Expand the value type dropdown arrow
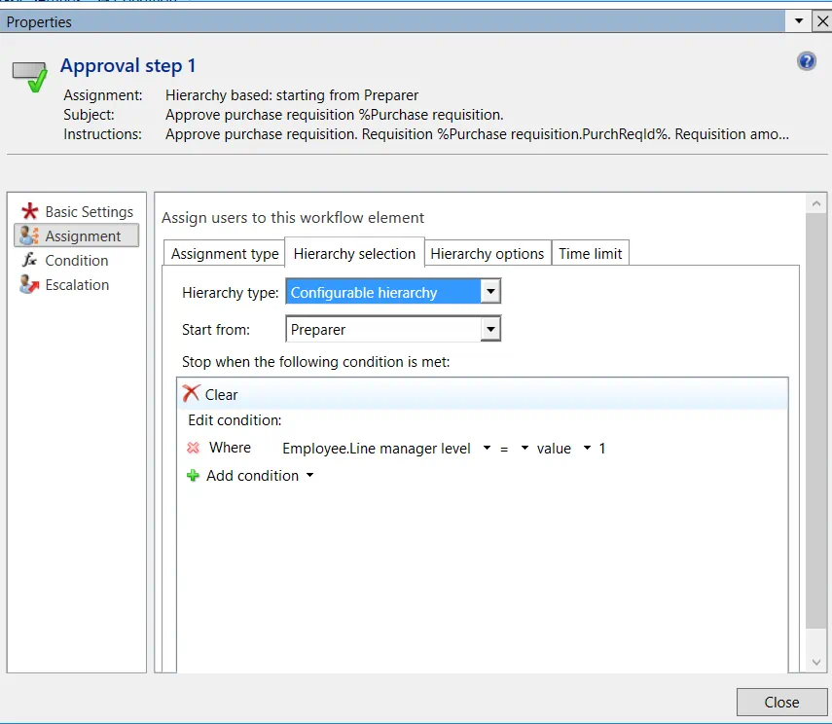 point(587,448)
